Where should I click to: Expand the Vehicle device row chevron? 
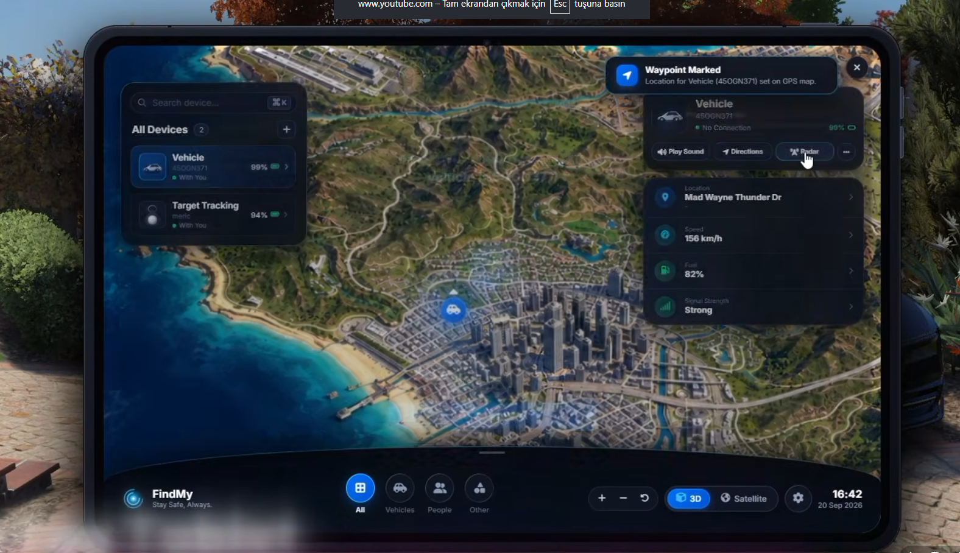286,167
